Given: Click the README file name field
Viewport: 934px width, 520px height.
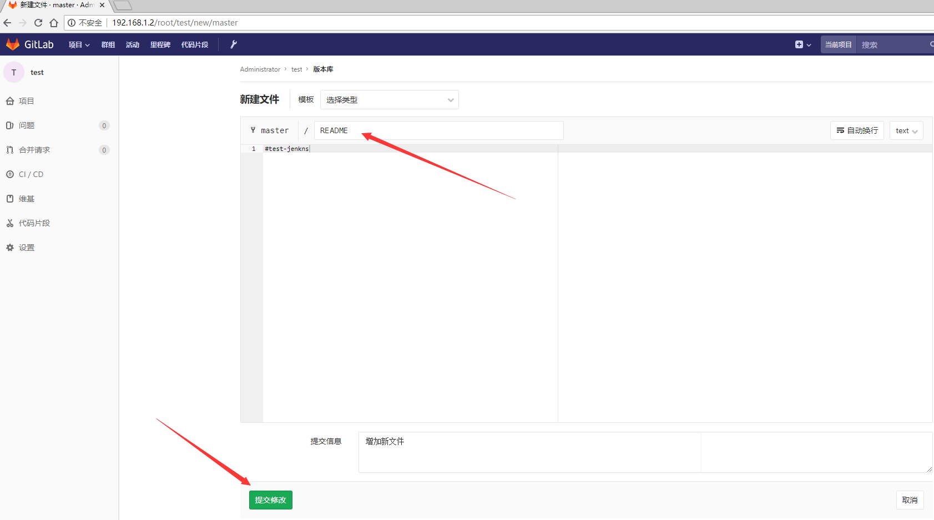Looking at the screenshot, I should (439, 130).
